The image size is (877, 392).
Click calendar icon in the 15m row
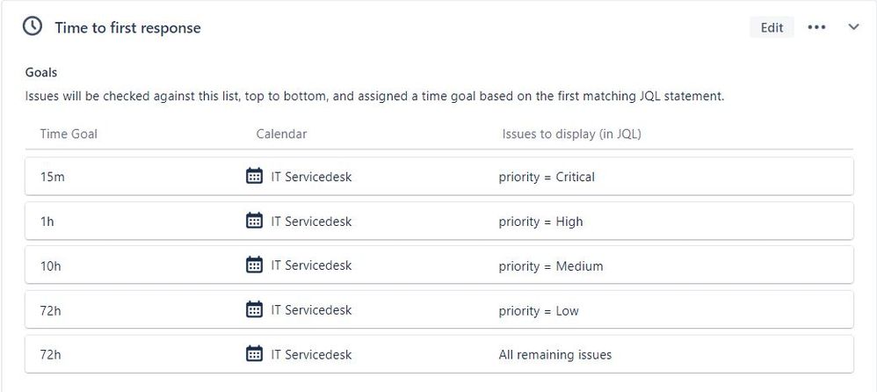255,176
